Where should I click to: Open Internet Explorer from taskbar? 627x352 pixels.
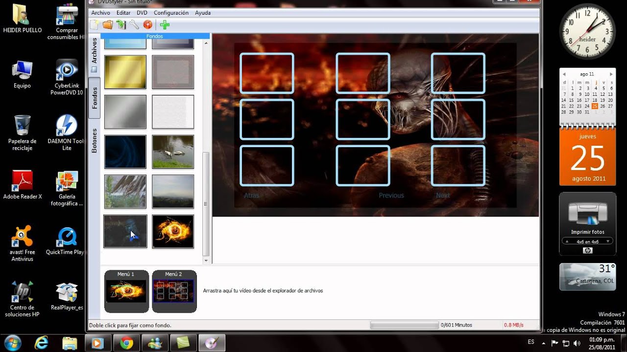42,343
